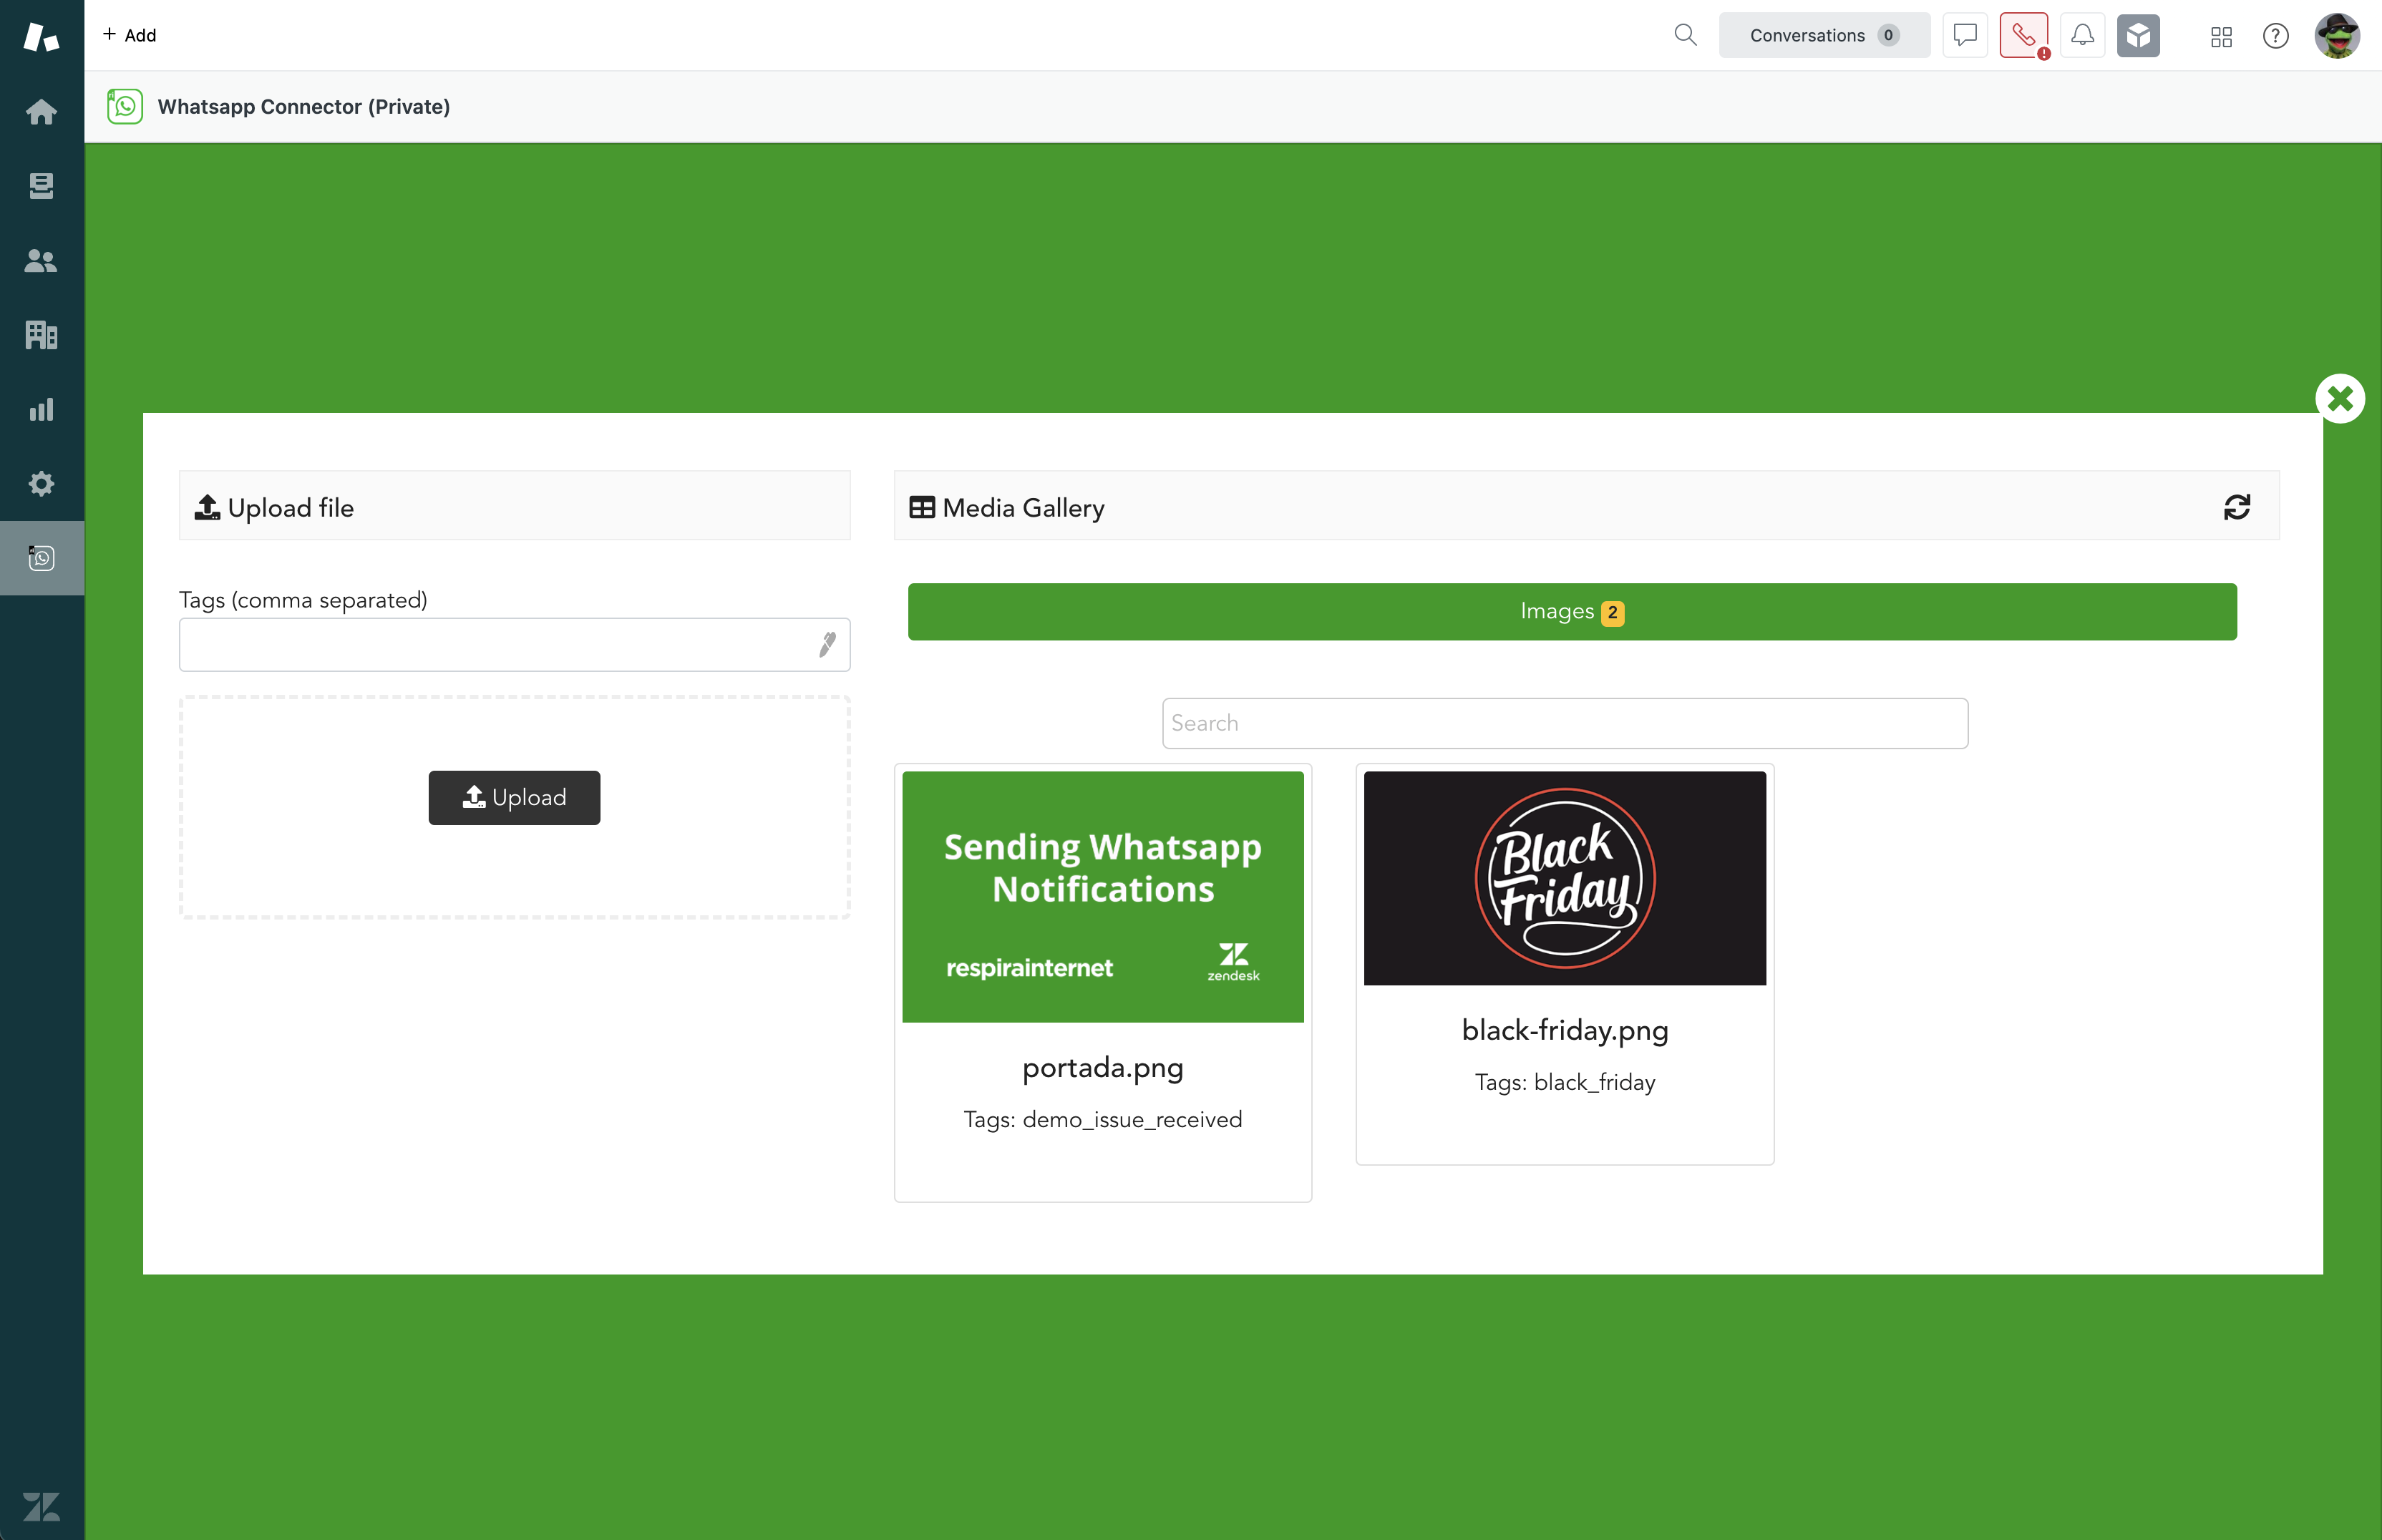Open the Zendesk products grid icon

[2221, 36]
